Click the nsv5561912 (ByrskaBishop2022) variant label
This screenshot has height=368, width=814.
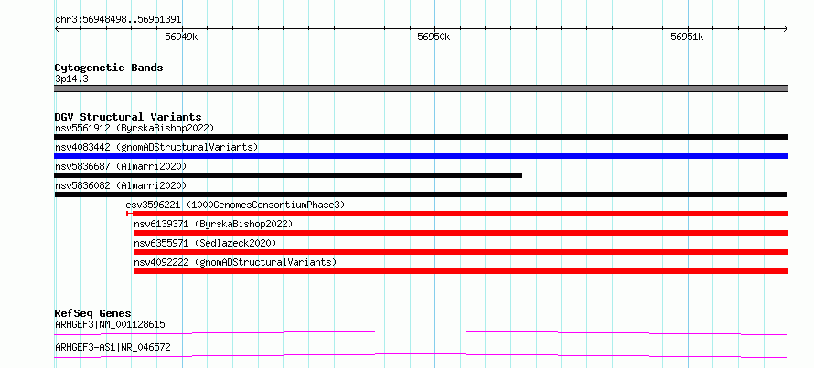click(134, 128)
